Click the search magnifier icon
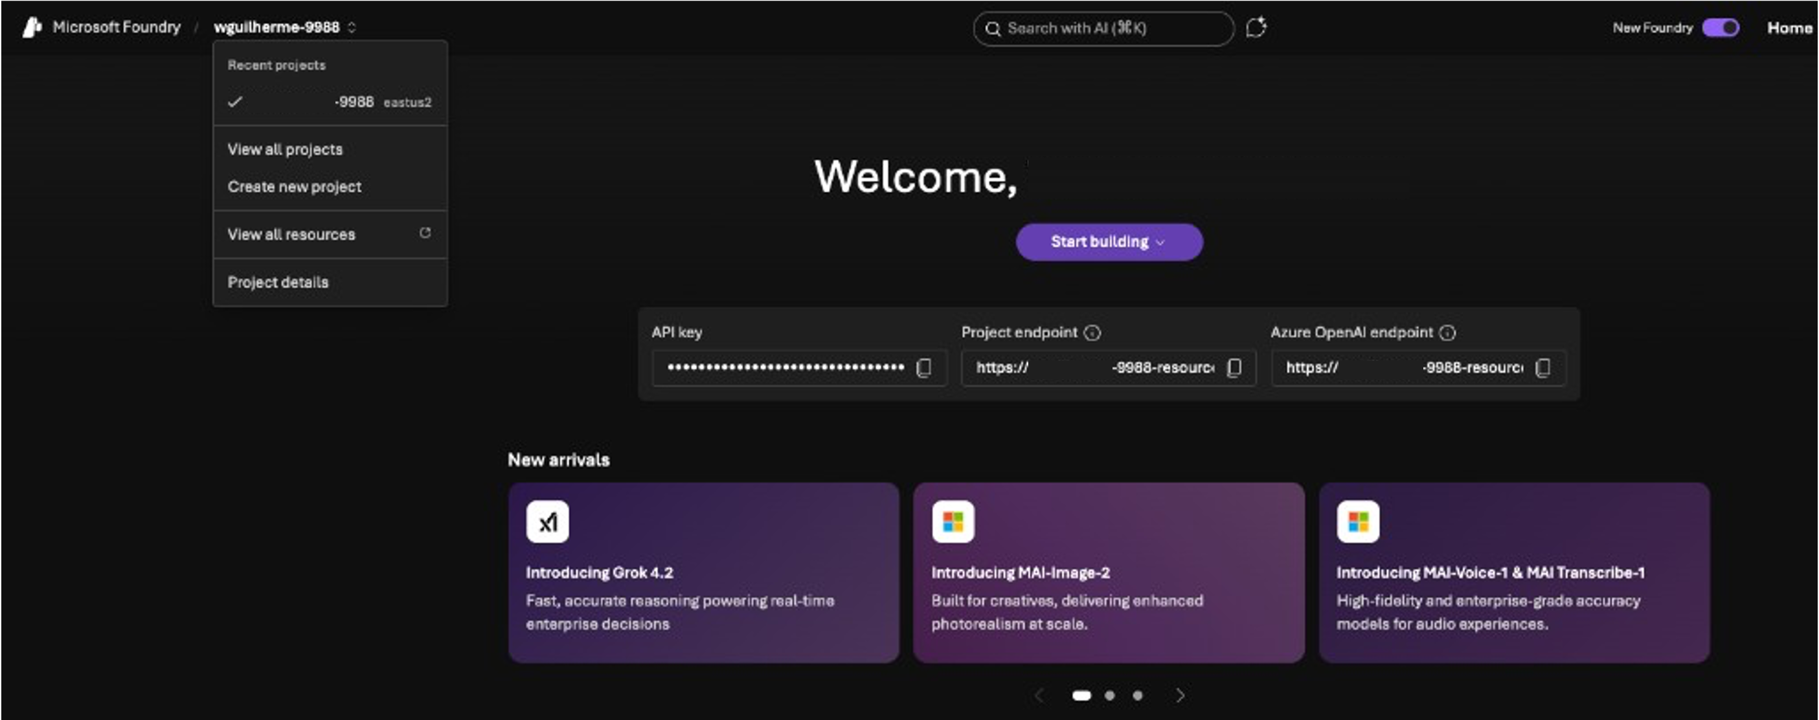Screen dimensions: 1819x720 tap(992, 29)
